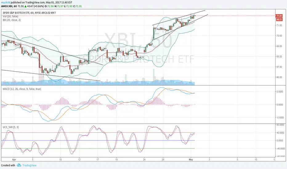Click the May date on time axis

coord(191,159)
